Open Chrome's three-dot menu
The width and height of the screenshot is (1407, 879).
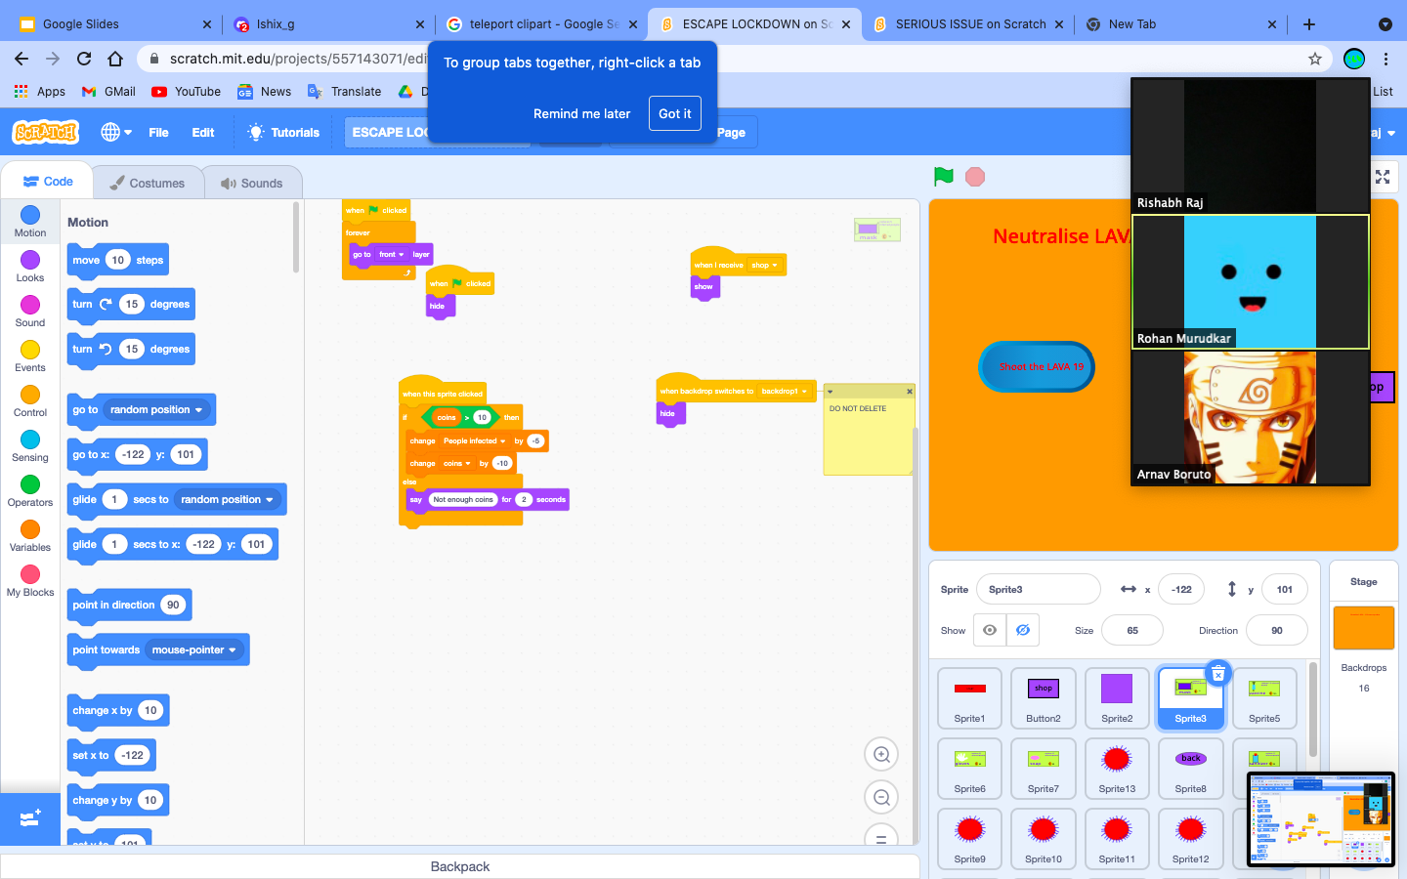1386,59
